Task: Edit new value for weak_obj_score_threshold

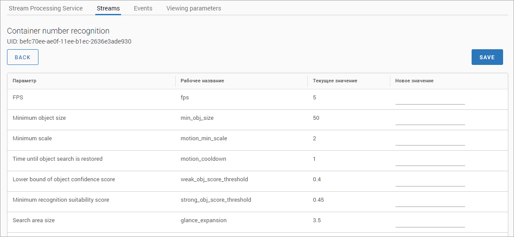Action: click(430, 182)
